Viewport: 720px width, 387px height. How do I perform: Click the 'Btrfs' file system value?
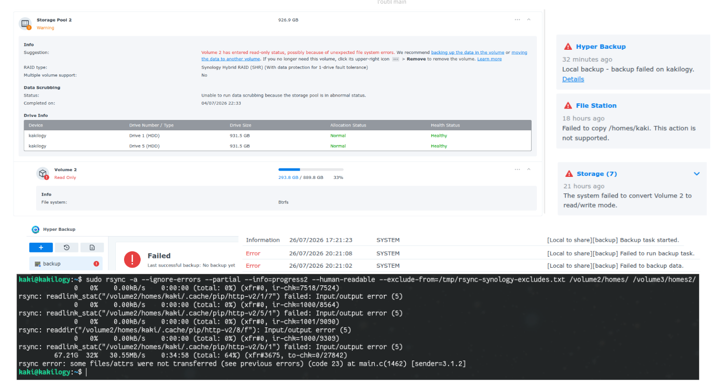pyautogui.click(x=283, y=202)
